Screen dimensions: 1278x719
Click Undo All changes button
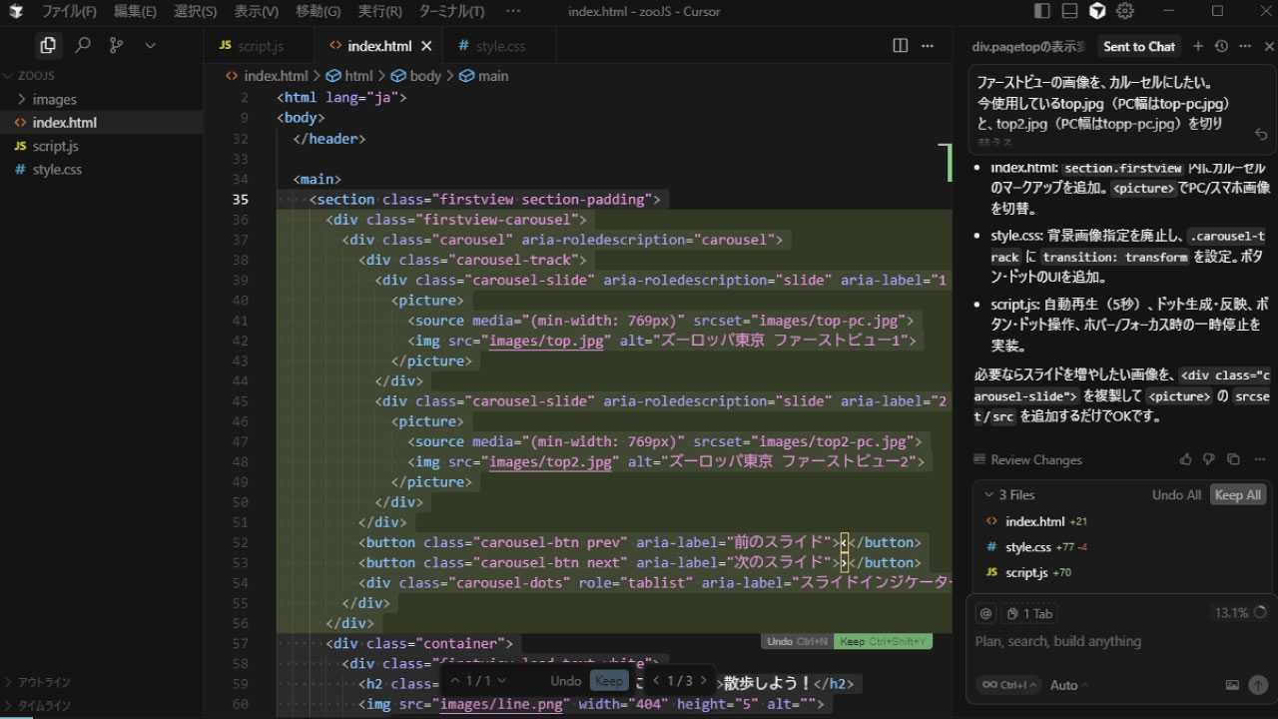point(1176,495)
